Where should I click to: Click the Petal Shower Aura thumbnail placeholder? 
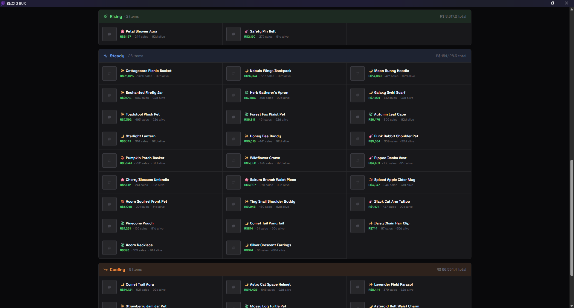pos(109,34)
